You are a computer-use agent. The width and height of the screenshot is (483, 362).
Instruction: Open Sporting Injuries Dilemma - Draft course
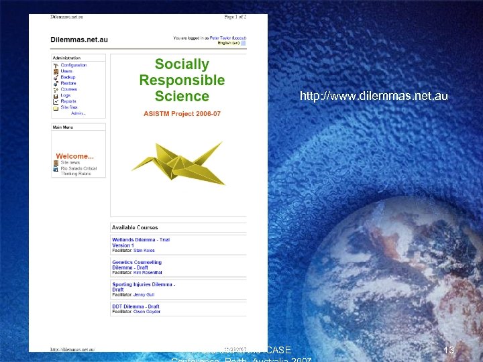coord(144,287)
